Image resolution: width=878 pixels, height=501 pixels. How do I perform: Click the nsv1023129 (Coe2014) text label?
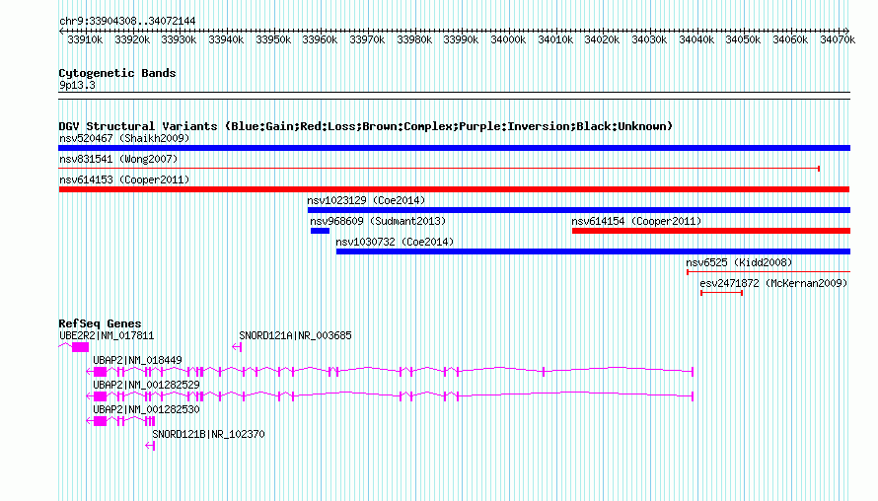tap(366, 200)
